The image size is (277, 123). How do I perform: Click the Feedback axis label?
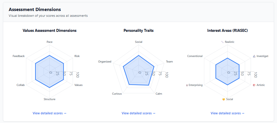pos(19,56)
